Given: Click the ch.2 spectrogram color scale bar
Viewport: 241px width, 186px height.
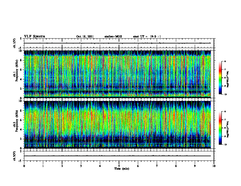Looking at the screenshot, I should click(x=220, y=128).
